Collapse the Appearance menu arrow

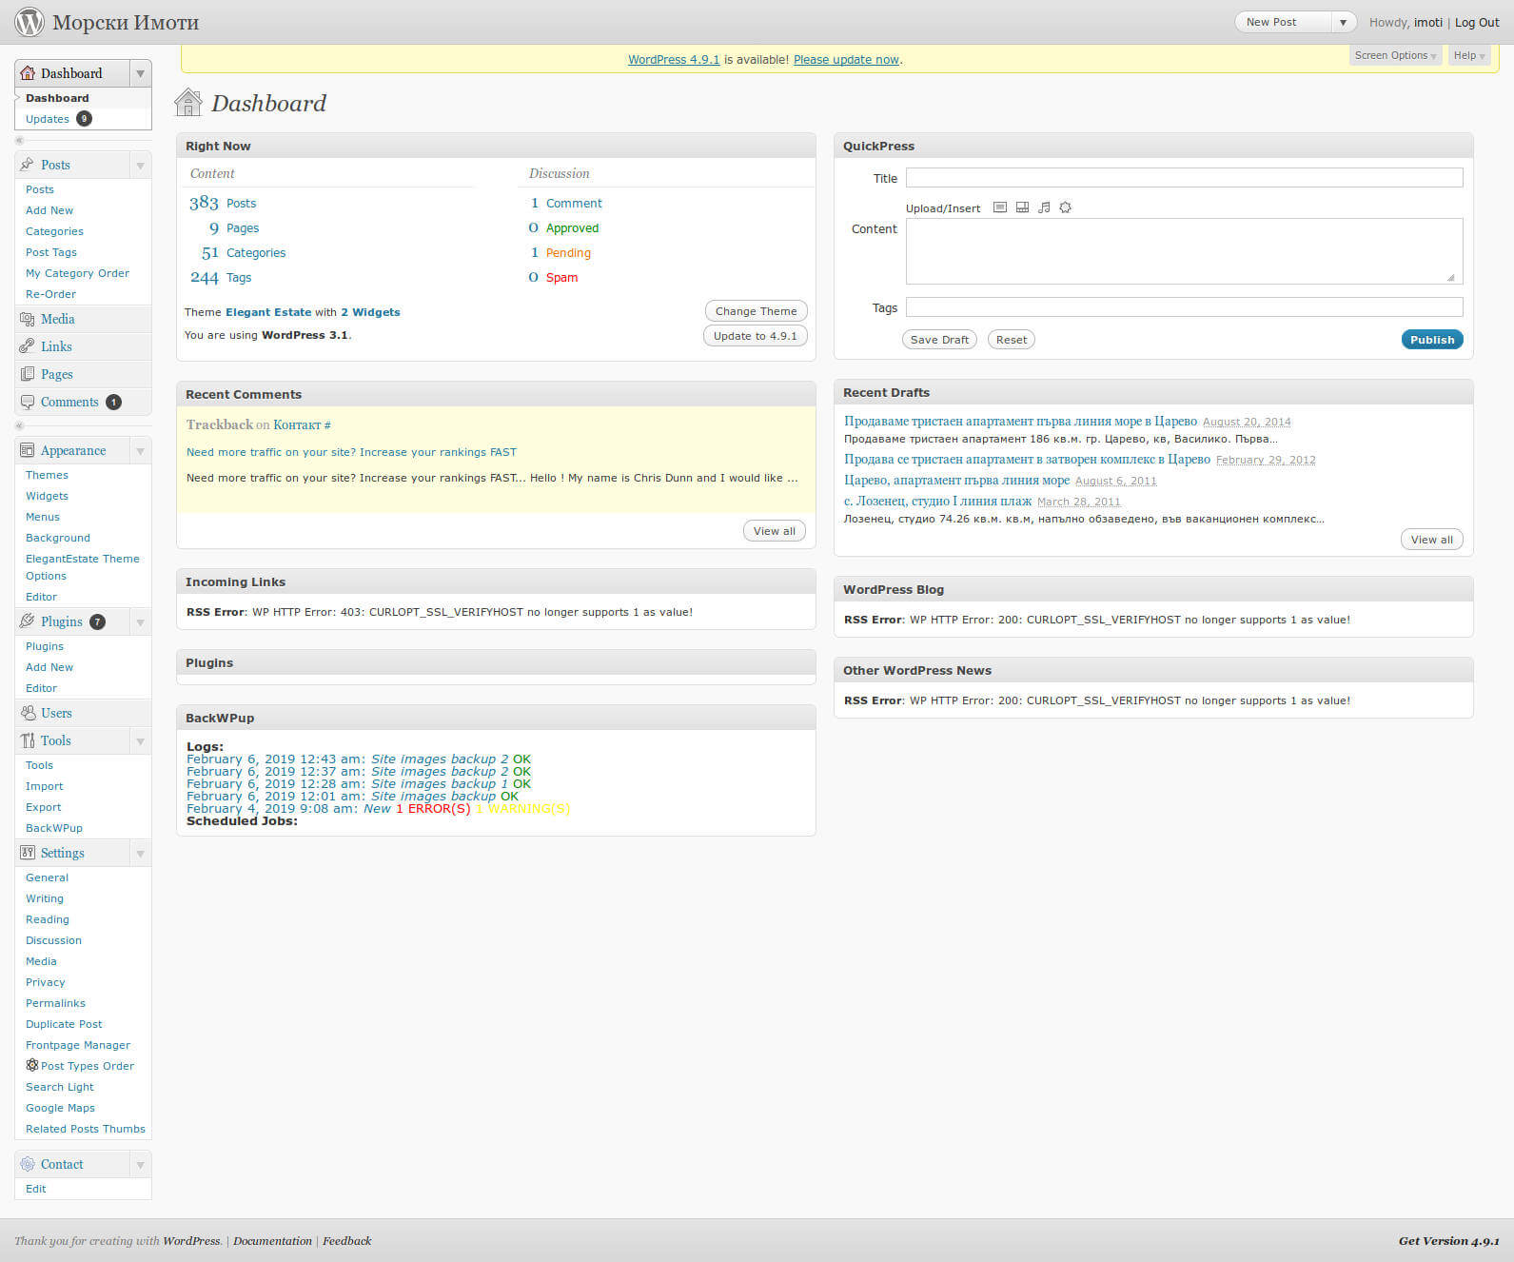[x=141, y=450]
